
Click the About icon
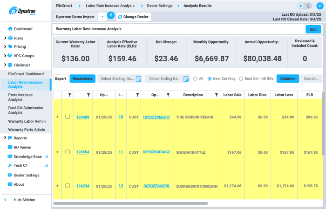(10, 184)
